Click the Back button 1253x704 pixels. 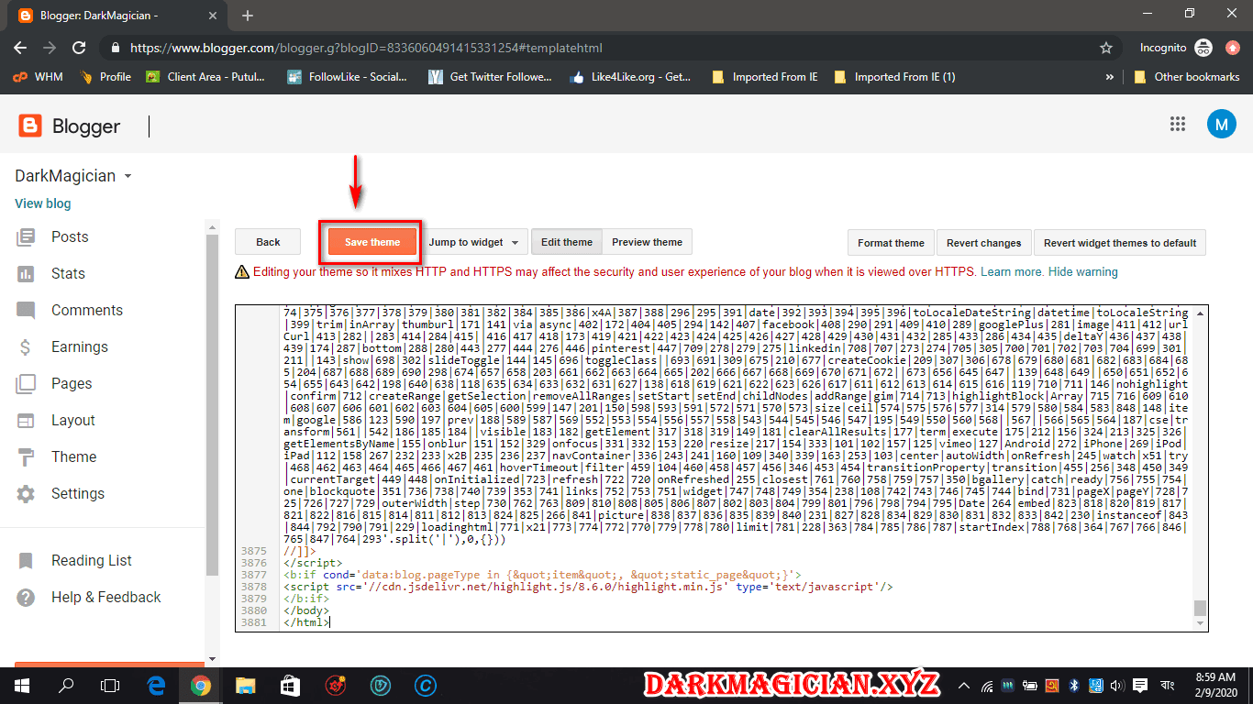pyautogui.click(x=268, y=242)
